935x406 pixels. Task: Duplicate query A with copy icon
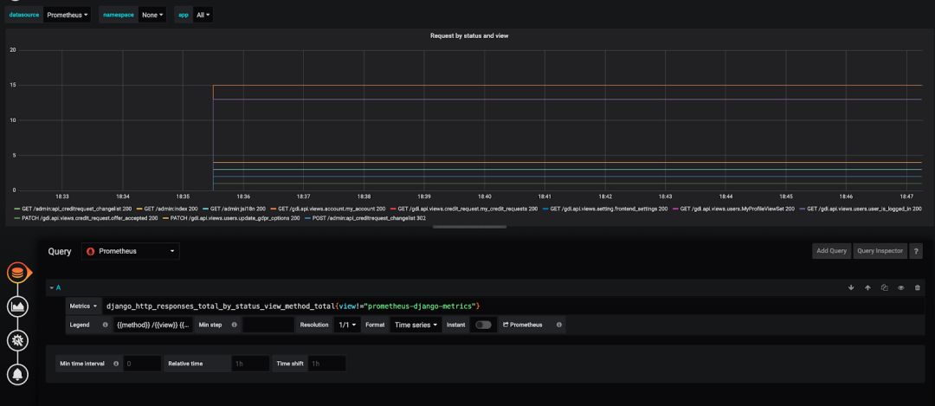(884, 287)
